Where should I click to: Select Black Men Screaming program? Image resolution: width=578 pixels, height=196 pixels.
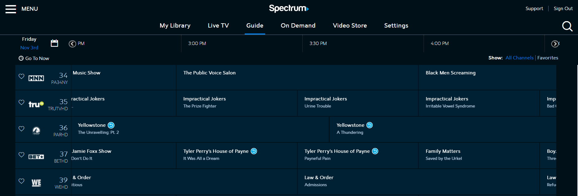coord(487,77)
